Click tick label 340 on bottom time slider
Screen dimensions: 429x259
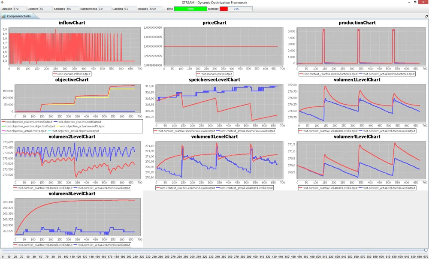217,257
